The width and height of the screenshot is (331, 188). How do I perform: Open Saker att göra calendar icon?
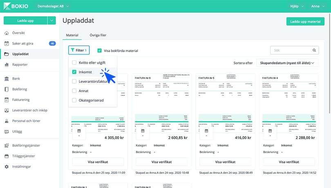click(7, 44)
